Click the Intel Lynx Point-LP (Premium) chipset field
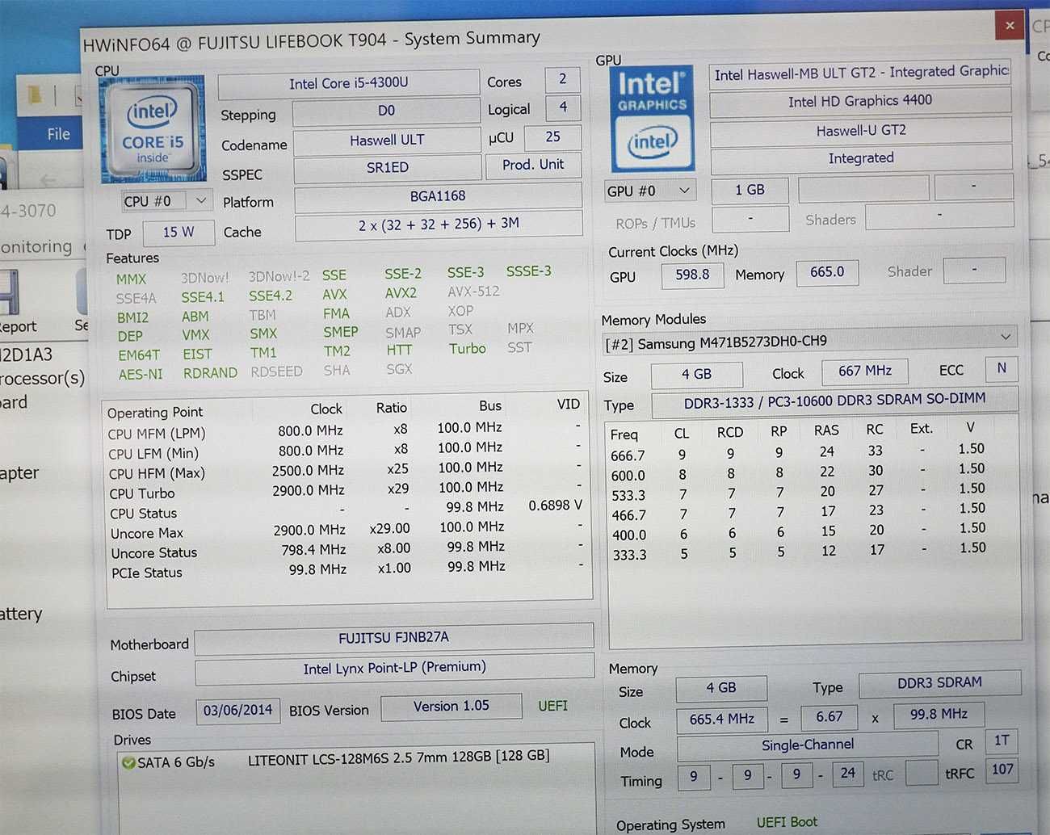Screen dimensions: 1050x835 (395, 668)
